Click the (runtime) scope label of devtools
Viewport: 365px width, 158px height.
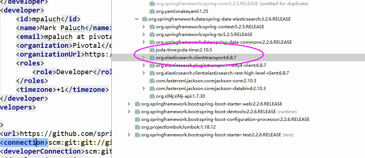pyautogui.click(x=287, y=112)
